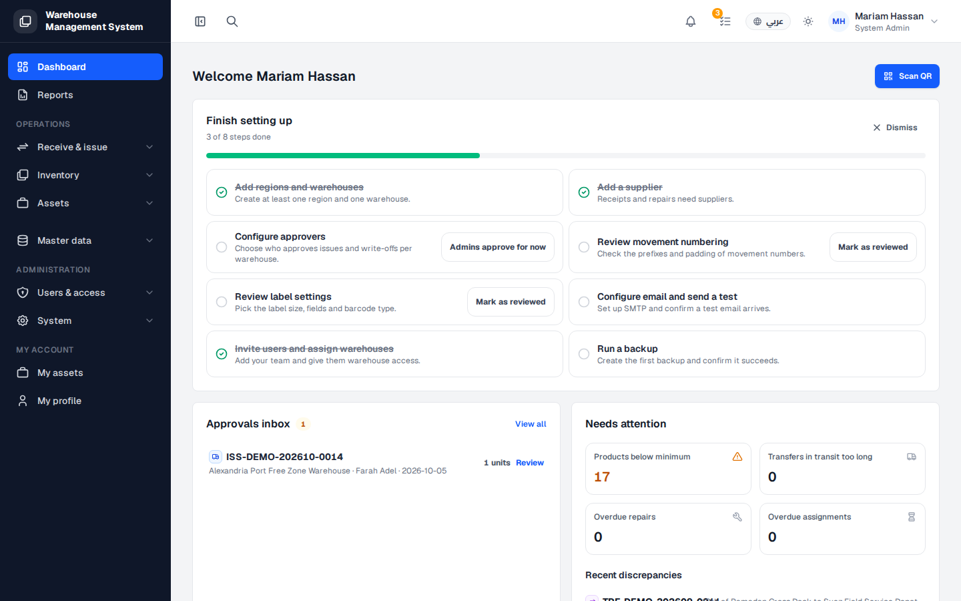The image size is (961, 601).
Task: Click the Warehouse Management System logo icon
Action: click(x=25, y=21)
